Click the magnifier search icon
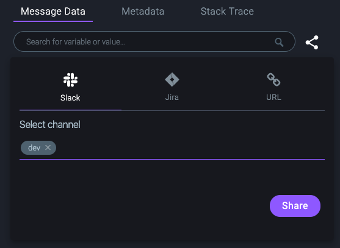The height and width of the screenshot is (248, 340). (279, 42)
